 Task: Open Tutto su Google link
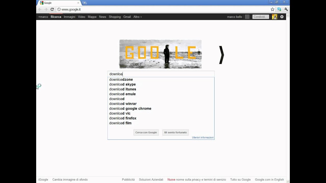(x=240, y=180)
